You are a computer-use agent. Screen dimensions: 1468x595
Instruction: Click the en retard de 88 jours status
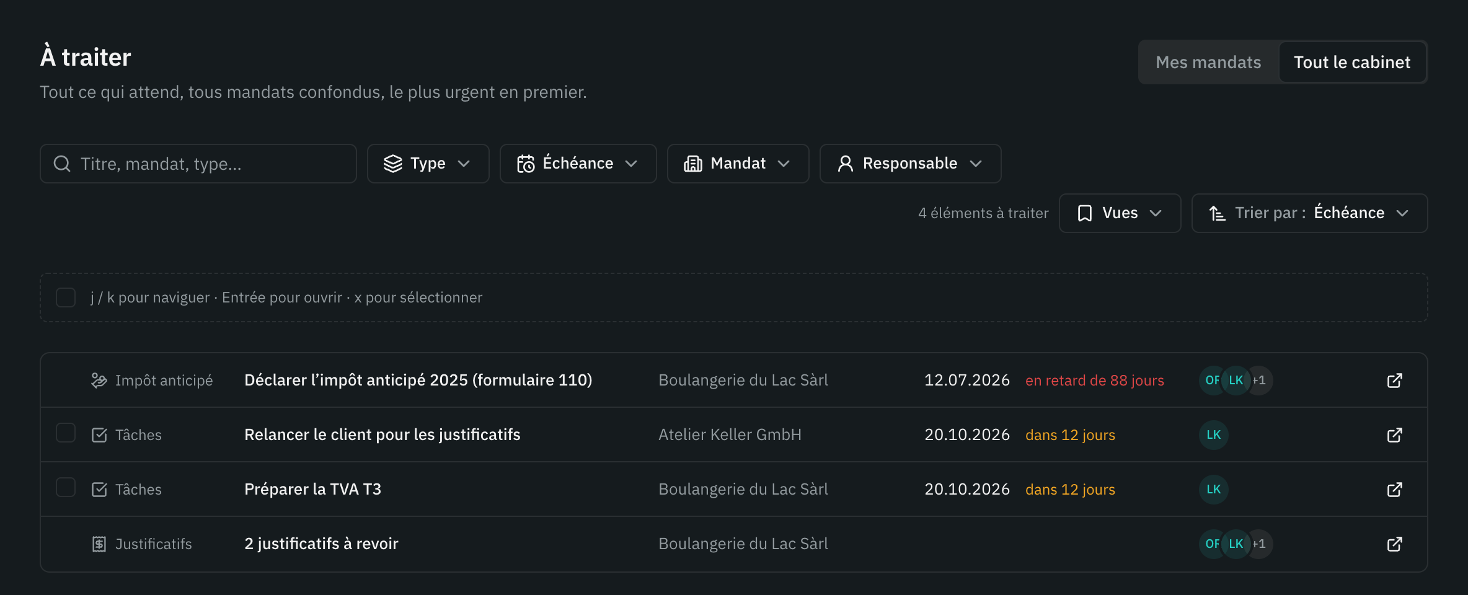(x=1095, y=381)
